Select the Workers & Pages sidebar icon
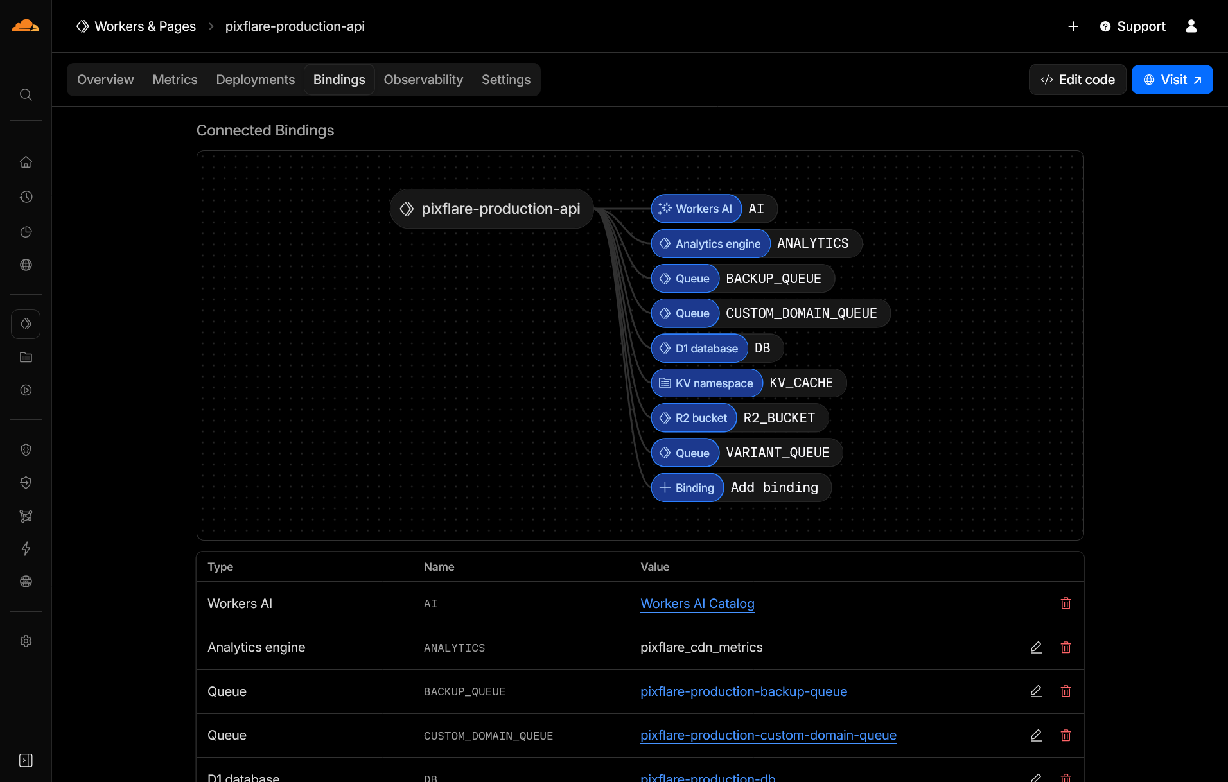This screenshot has width=1228, height=782. tap(26, 324)
